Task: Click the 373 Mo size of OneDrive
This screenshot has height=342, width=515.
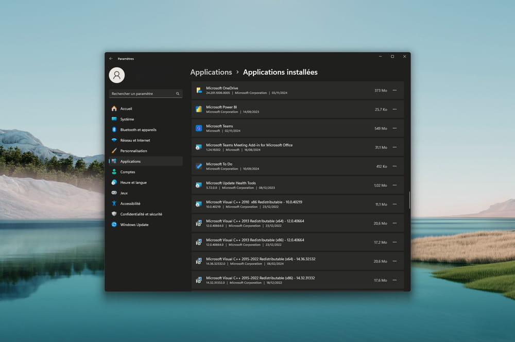Action: point(381,90)
